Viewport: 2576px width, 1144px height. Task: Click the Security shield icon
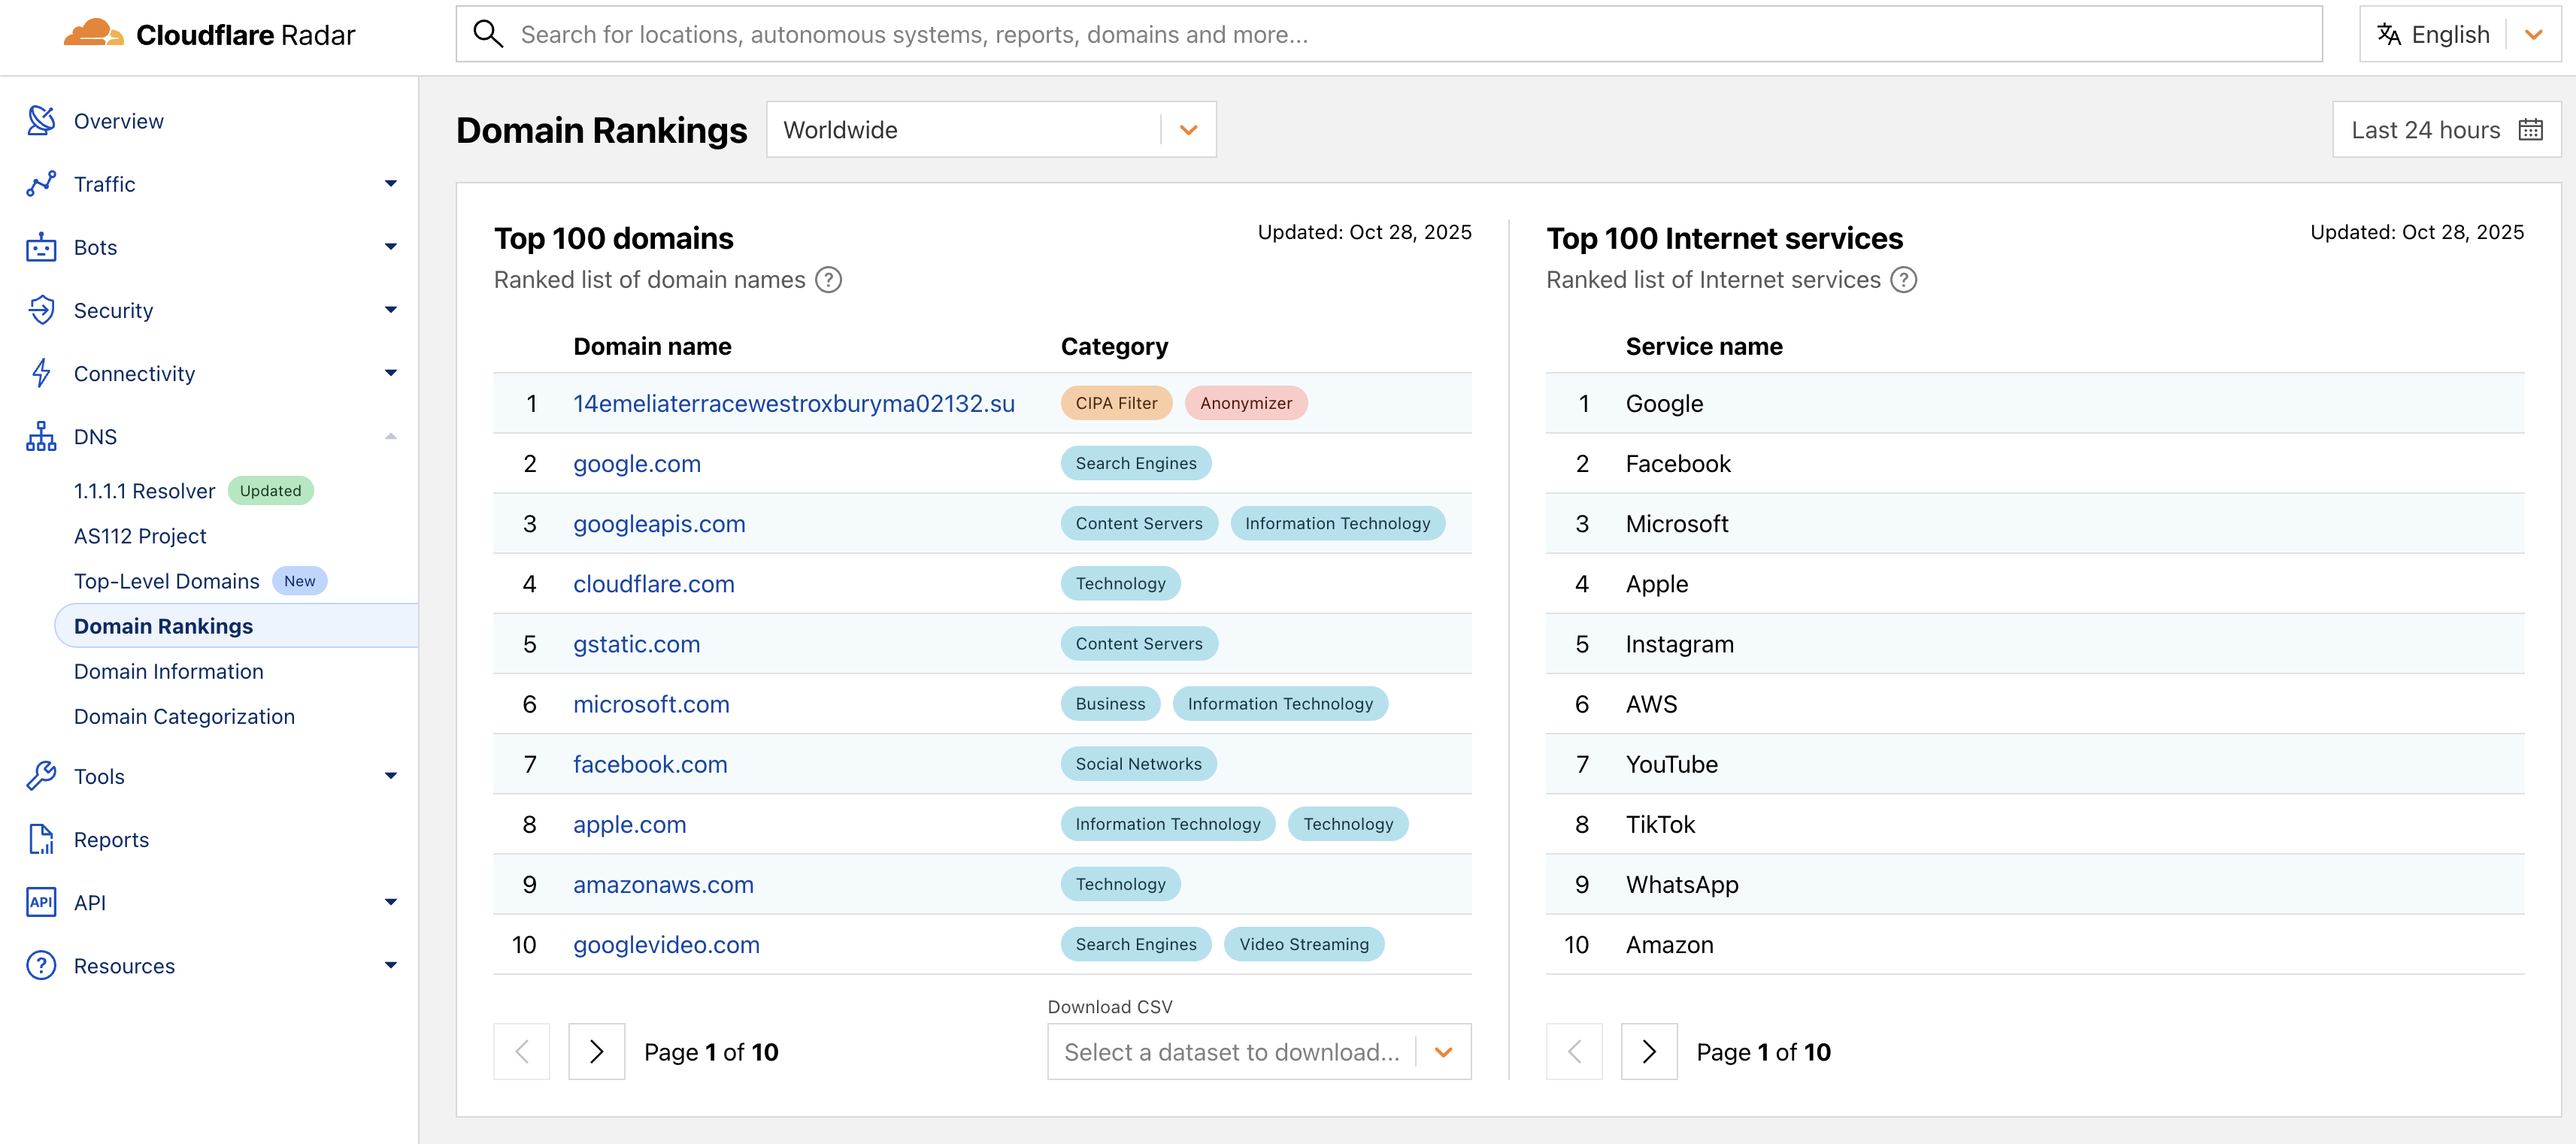coord(41,310)
